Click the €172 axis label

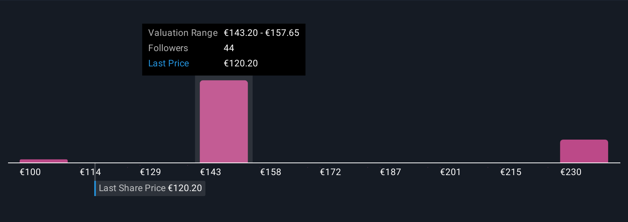pyautogui.click(x=330, y=172)
